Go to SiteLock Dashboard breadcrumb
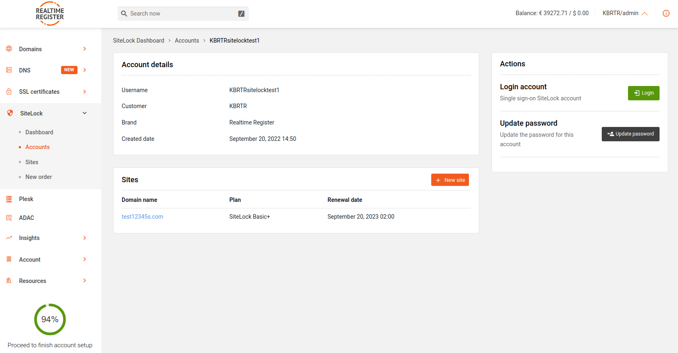The height and width of the screenshot is (353, 678). coord(139,41)
